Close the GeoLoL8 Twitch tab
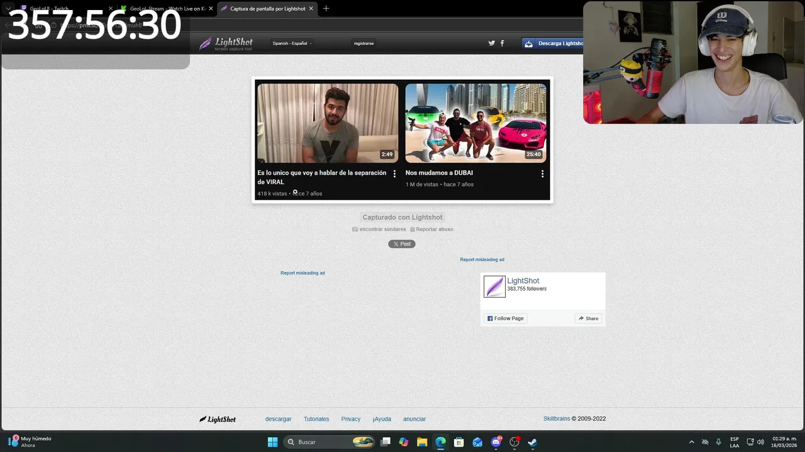The width and height of the screenshot is (805, 452). point(111,9)
